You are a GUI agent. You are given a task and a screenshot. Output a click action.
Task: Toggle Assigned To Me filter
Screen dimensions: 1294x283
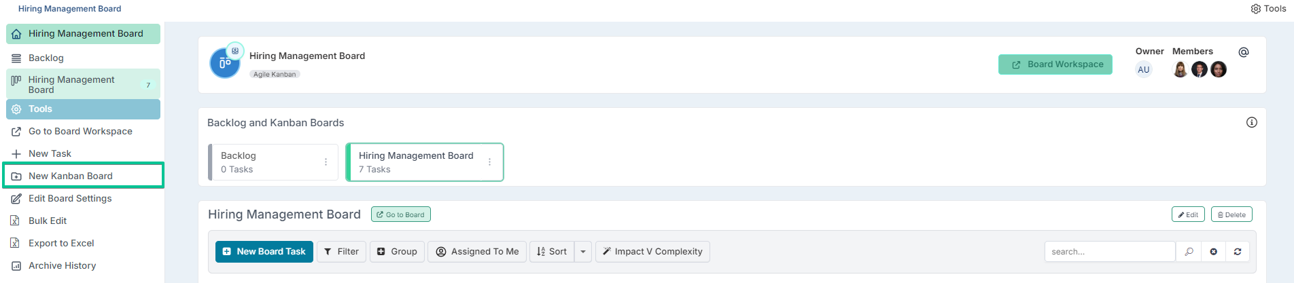pyautogui.click(x=477, y=251)
